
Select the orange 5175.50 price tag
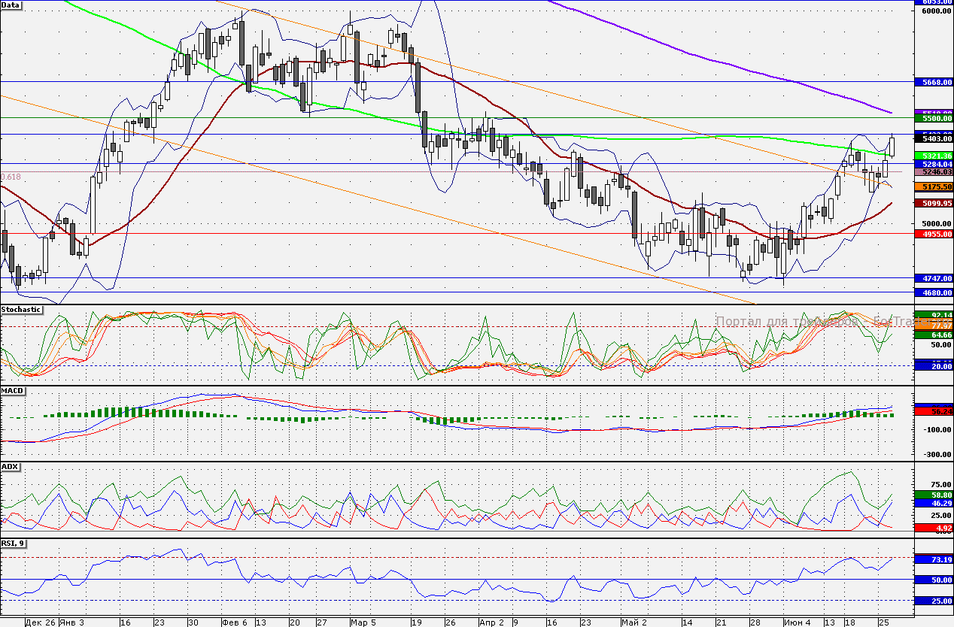(x=933, y=186)
